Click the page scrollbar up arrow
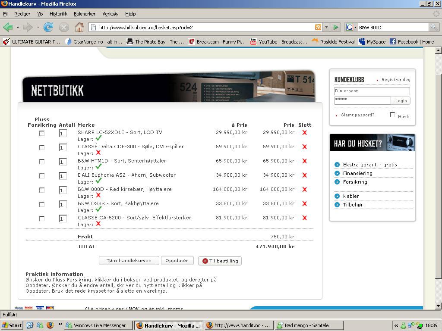 pyautogui.click(x=438, y=51)
